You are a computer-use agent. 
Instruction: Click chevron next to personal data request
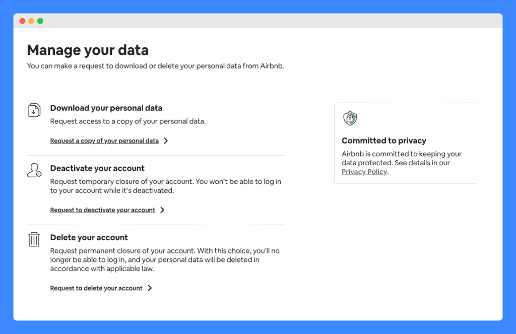166,141
